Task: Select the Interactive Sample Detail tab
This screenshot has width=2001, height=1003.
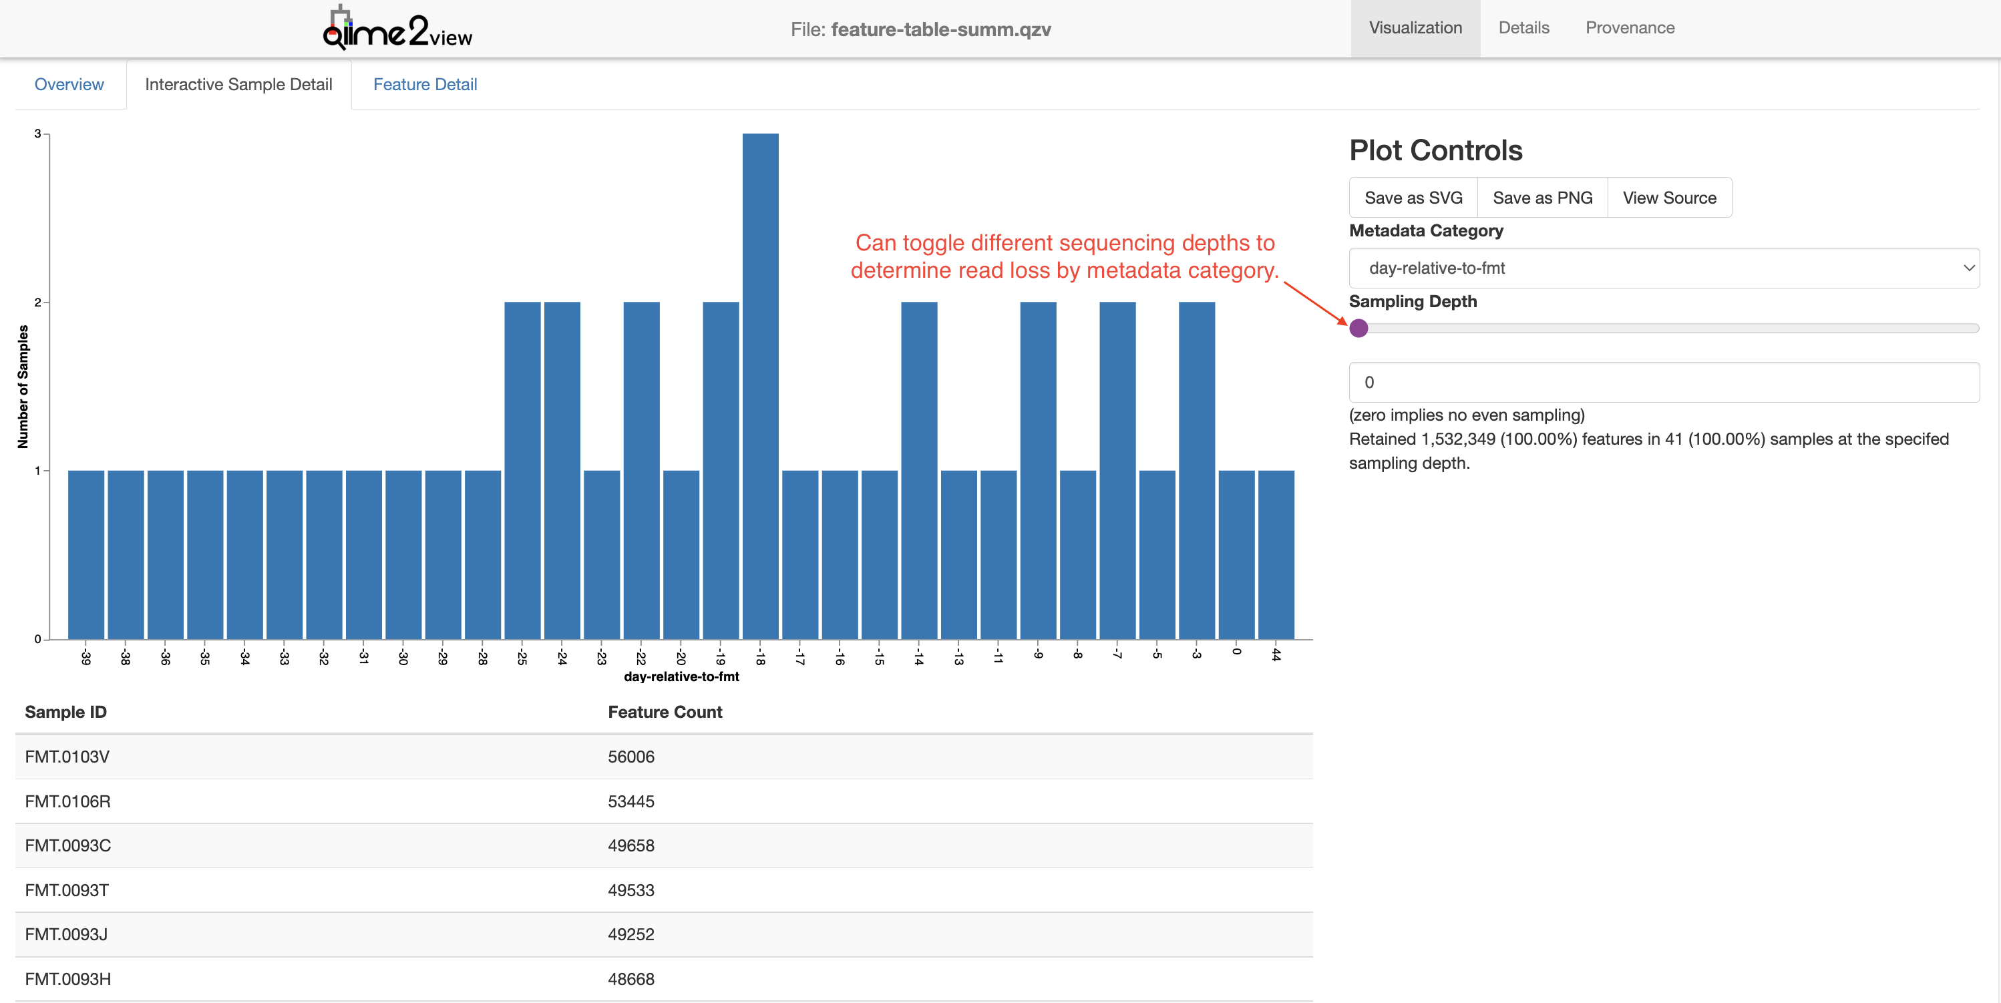Action: [238, 85]
